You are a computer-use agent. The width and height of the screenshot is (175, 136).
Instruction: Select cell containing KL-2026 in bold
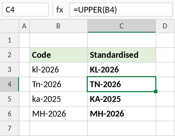coord(122,70)
